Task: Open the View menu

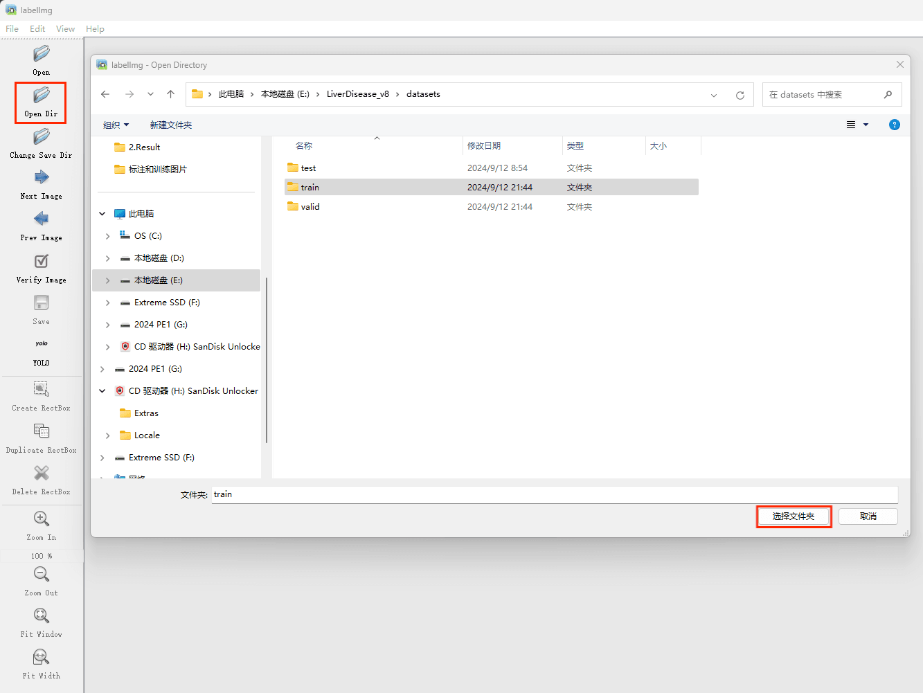Action: pos(65,29)
